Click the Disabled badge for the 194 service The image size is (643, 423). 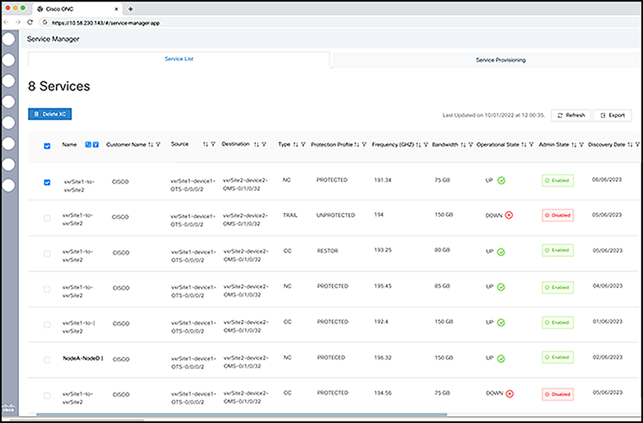(x=557, y=216)
